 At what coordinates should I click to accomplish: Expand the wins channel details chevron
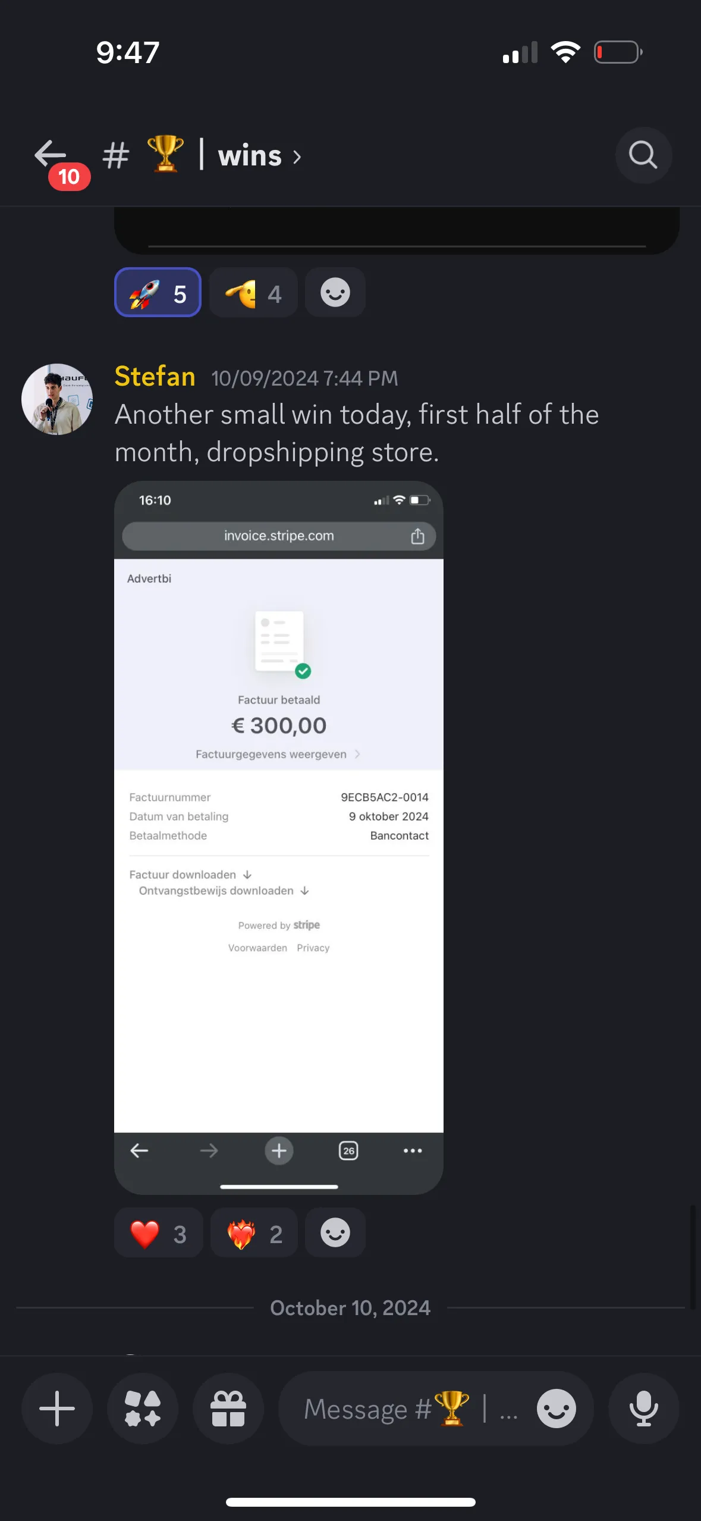(x=297, y=157)
